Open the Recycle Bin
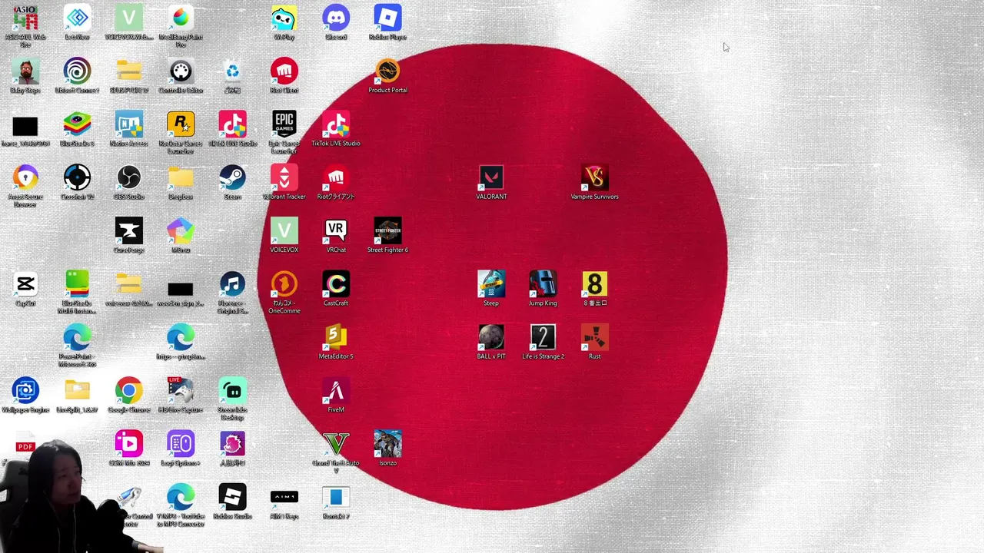The image size is (984, 553). (232, 71)
